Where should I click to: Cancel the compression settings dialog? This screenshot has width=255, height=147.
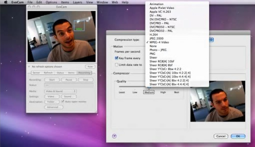coord(221,136)
